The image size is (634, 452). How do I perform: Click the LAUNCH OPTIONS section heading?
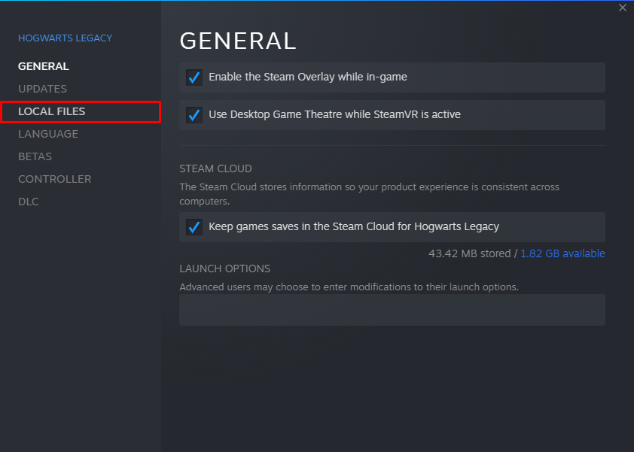tap(224, 268)
